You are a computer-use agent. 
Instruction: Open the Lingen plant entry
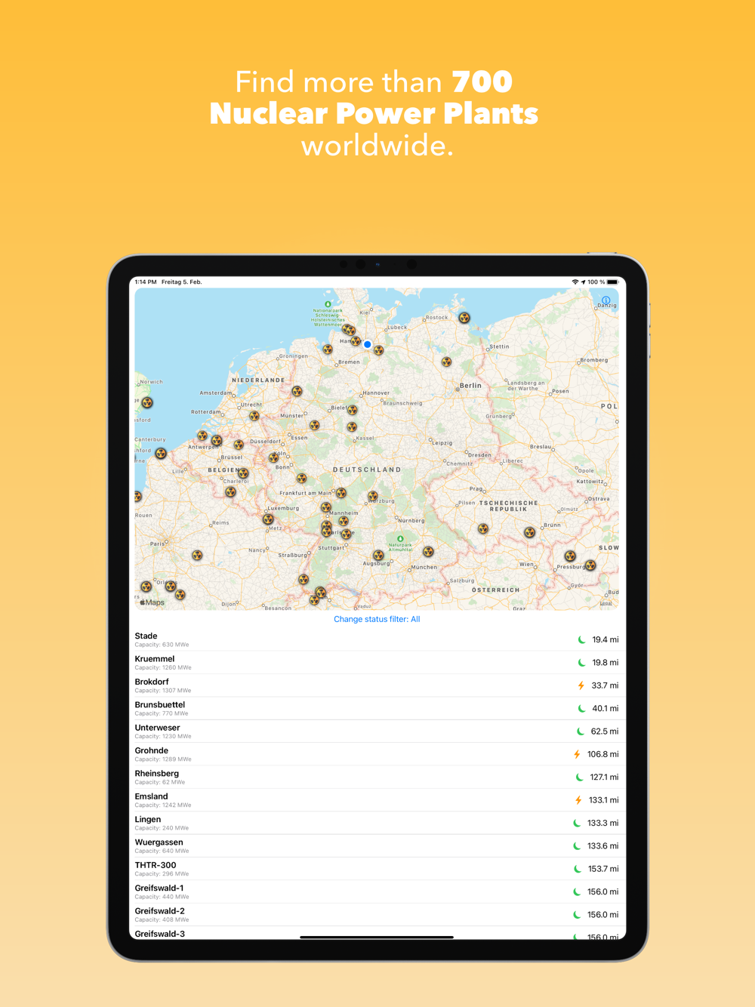[377, 823]
